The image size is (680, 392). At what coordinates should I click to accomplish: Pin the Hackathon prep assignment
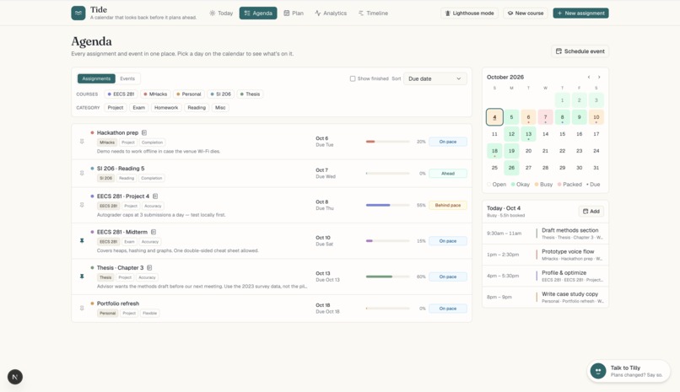(x=82, y=142)
